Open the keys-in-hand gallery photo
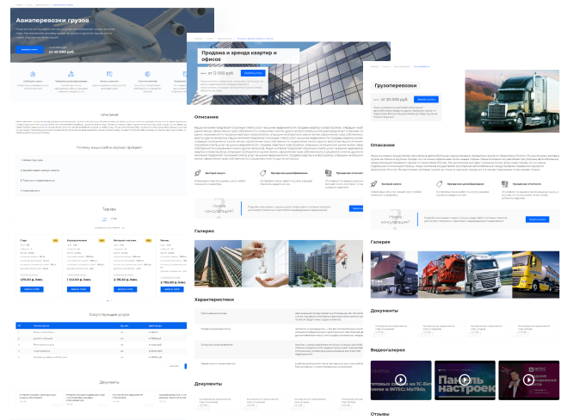Viewport: 567px width, 420px height. (x=265, y=263)
